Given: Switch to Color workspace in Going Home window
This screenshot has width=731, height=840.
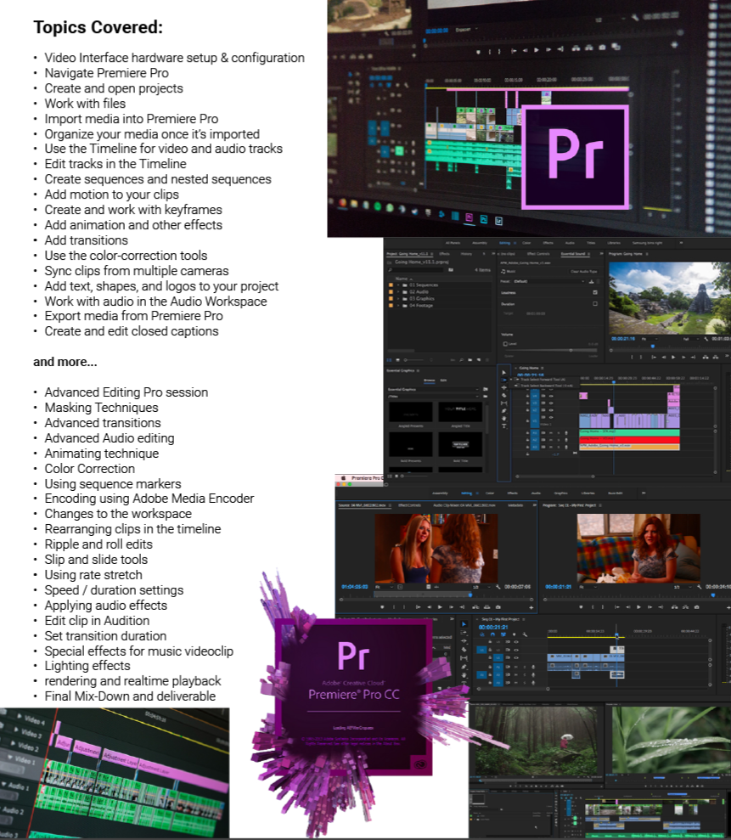Looking at the screenshot, I should [526, 243].
